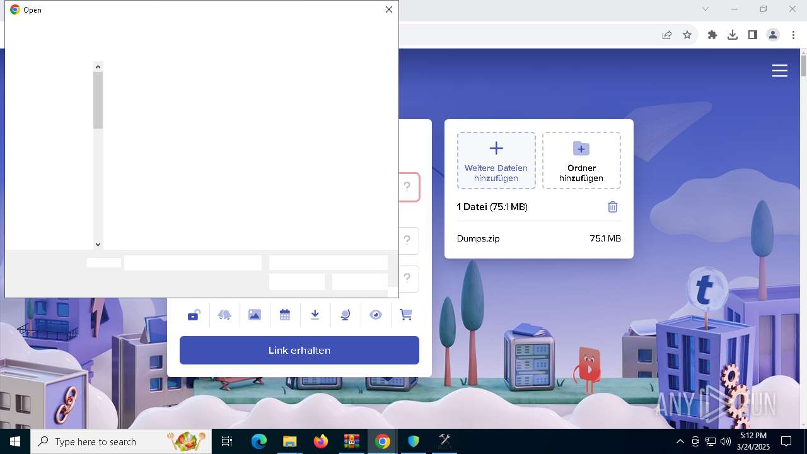The image size is (807, 454).
Task: Click the globe option icon
Action: (345, 315)
